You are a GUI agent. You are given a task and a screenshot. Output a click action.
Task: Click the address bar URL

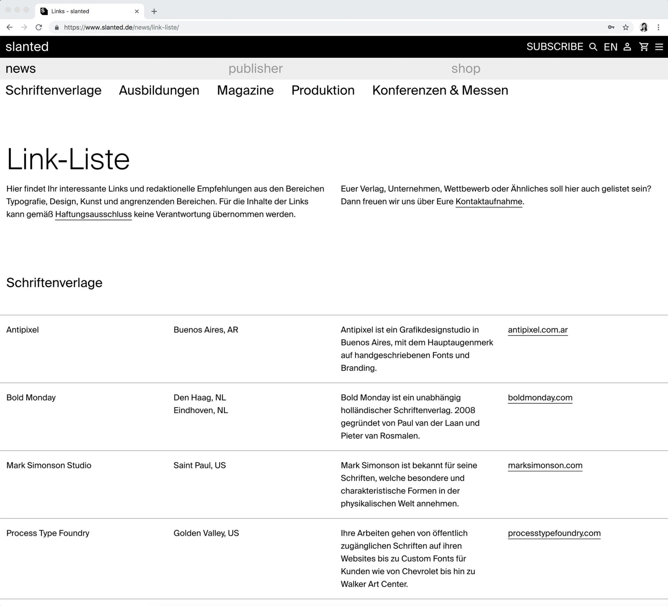coord(121,27)
